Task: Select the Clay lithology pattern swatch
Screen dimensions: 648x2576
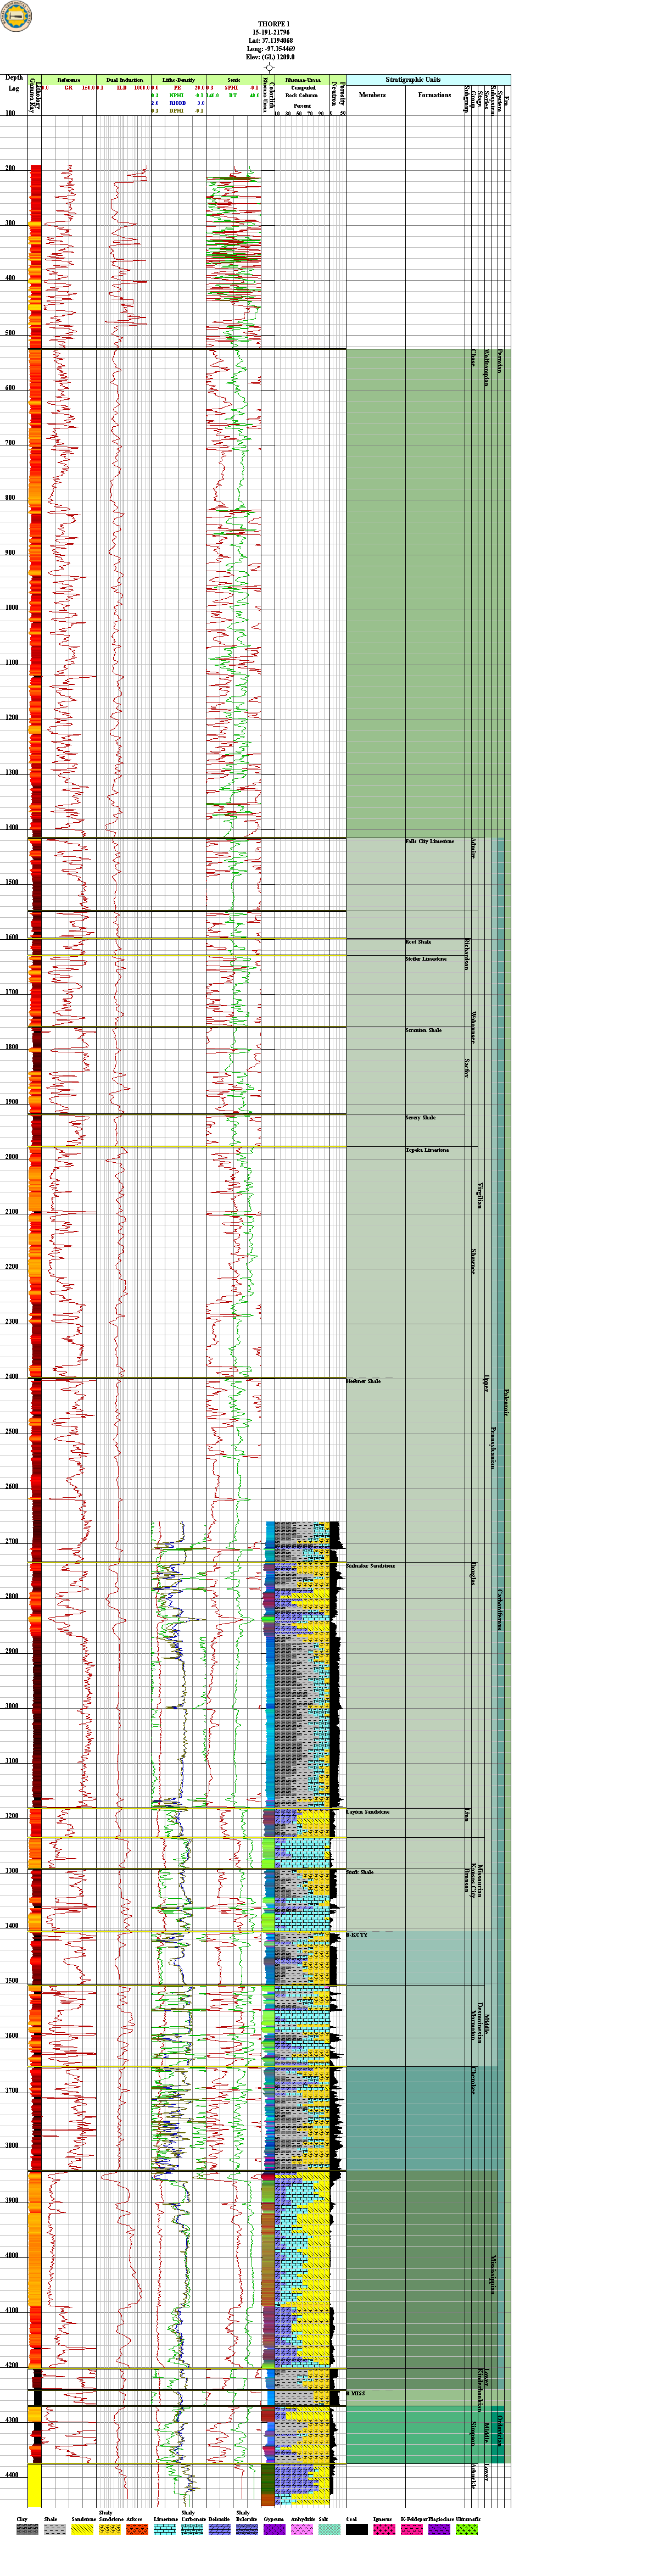Action: 27,2529
